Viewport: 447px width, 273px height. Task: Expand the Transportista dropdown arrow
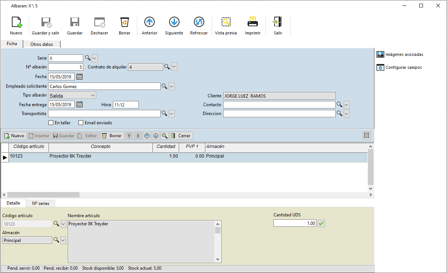171,114
